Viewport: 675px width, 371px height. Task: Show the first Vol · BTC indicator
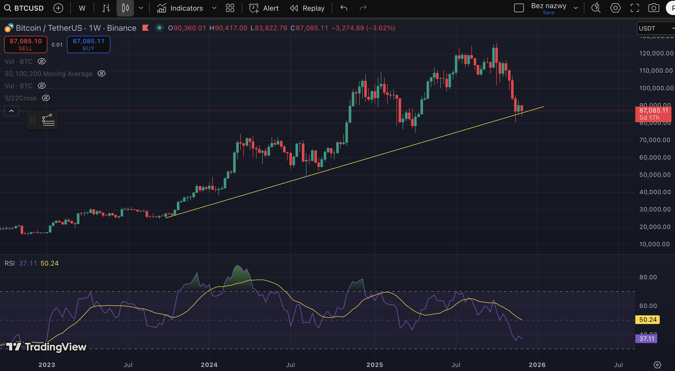pos(42,61)
